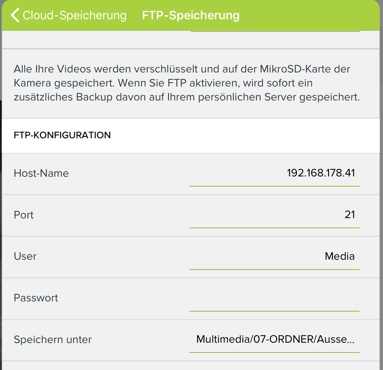The width and height of the screenshot is (383, 370).
Task: Click the FTP-KONFIGURATION section header
Action: (x=62, y=135)
